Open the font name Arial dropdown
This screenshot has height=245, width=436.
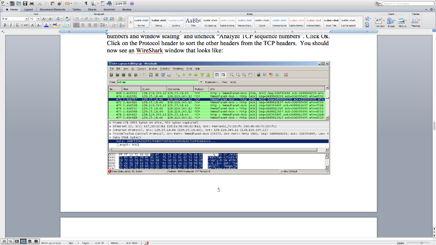coord(26,19)
